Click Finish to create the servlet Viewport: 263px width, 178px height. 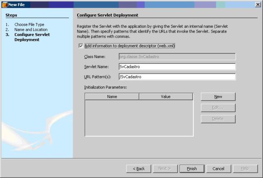click(x=192, y=168)
